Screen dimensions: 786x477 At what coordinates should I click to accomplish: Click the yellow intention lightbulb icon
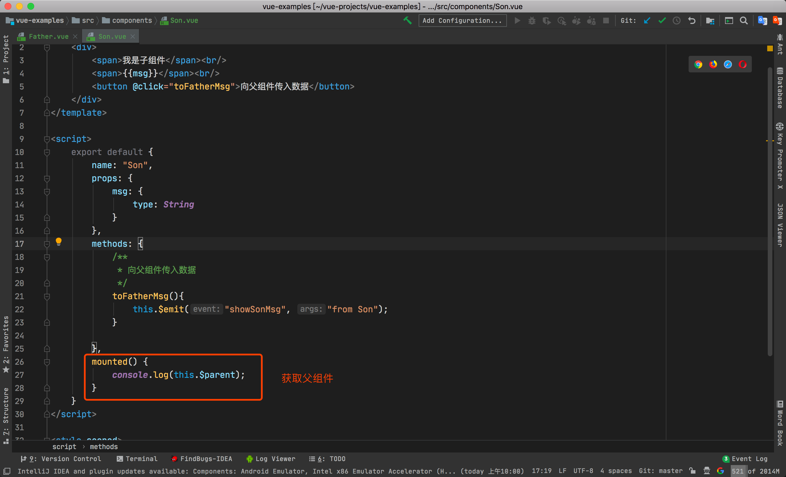[x=59, y=242]
